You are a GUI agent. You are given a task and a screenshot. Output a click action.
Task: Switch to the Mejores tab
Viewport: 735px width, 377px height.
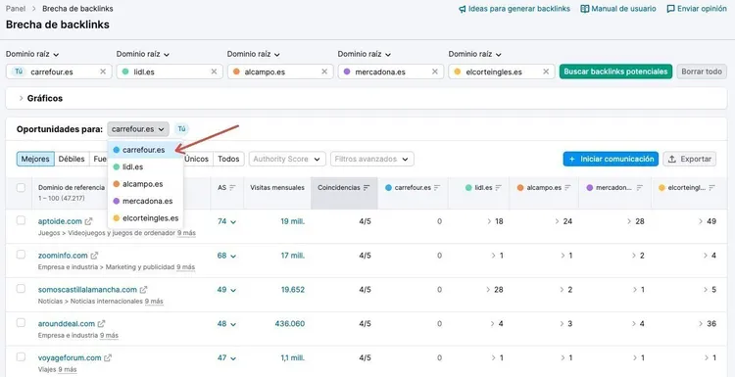[x=35, y=160]
